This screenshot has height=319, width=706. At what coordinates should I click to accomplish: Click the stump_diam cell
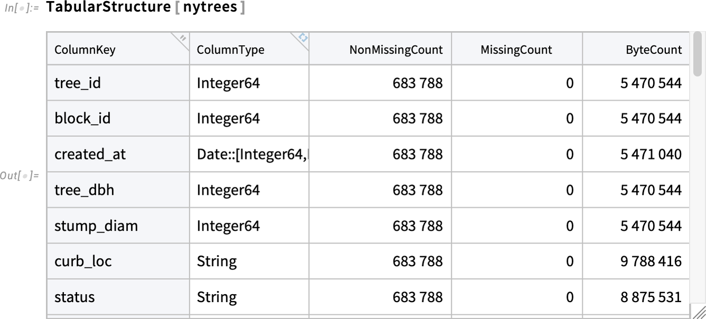pyautogui.click(x=118, y=226)
